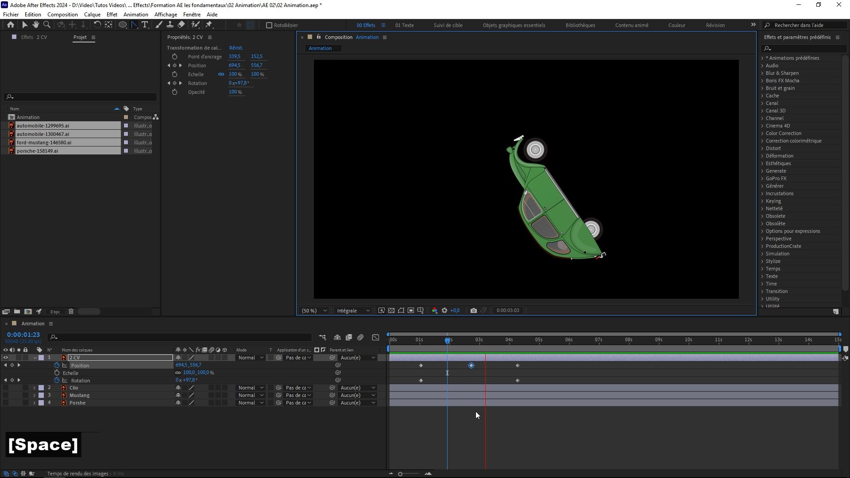Toggle the Shy switch on 2 CV layer
This screenshot has height=478, width=850.
tap(178, 358)
